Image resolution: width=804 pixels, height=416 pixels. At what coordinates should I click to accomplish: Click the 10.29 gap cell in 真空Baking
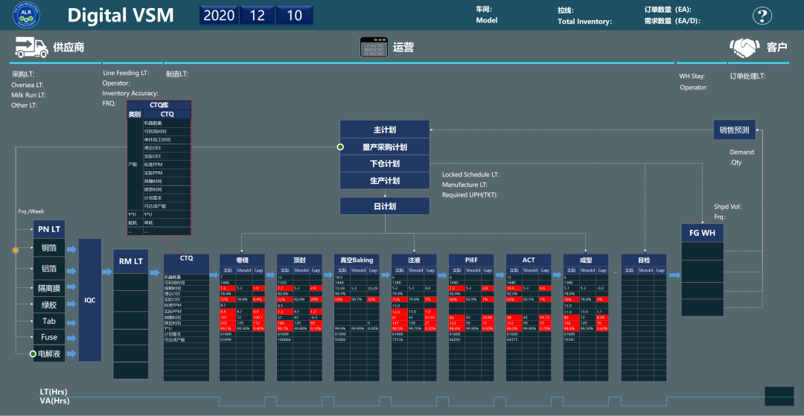(373, 289)
